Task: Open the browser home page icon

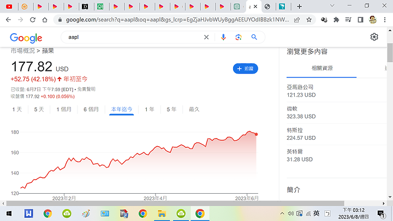Action: click(45, 20)
